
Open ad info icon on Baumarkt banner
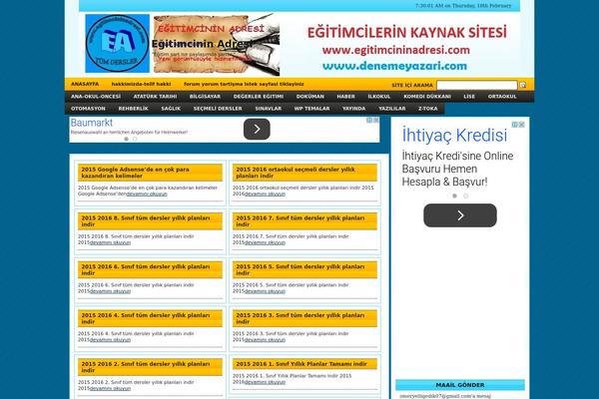pyautogui.click(x=369, y=120)
